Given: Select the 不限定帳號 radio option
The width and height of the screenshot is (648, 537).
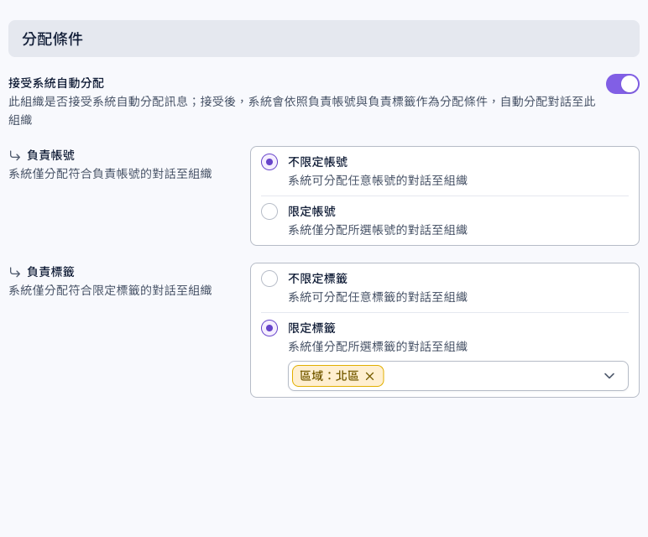Looking at the screenshot, I should 269,162.
